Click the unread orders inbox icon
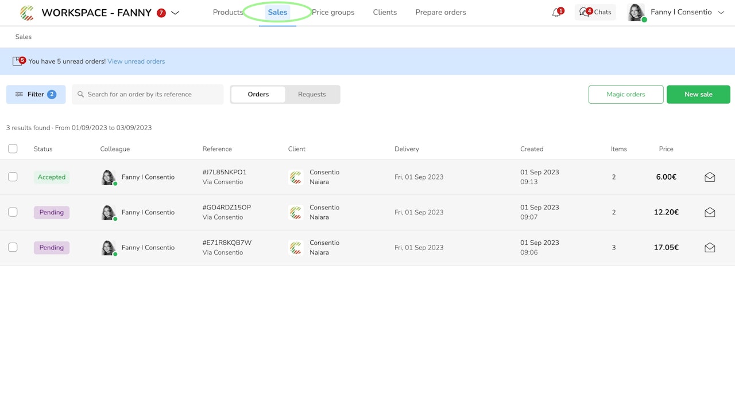 pyautogui.click(x=18, y=61)
